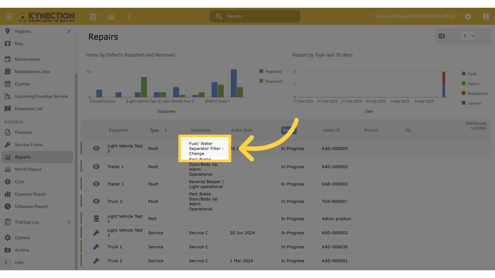Toggle eye icon on Trailer 1 KAD-000002 row

click(96, 167)
